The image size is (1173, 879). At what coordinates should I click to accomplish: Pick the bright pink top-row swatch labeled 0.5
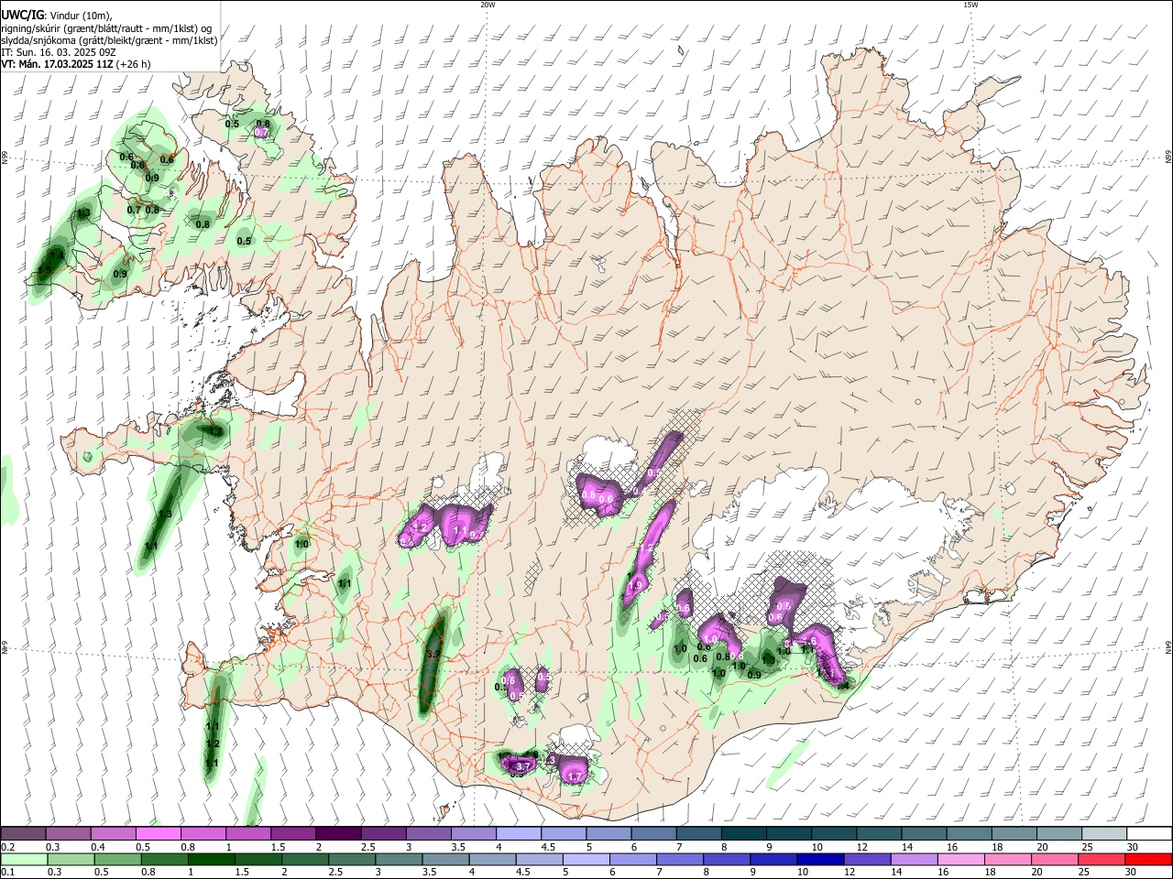(158, 833)
